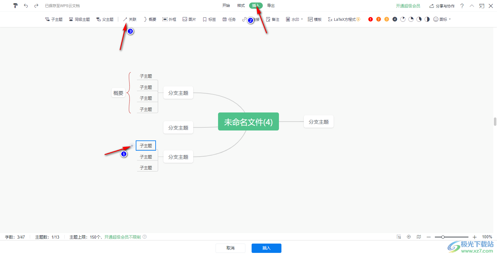Apply one-quarter progress pie marker
497x256 pixels.
pos(411,19)
